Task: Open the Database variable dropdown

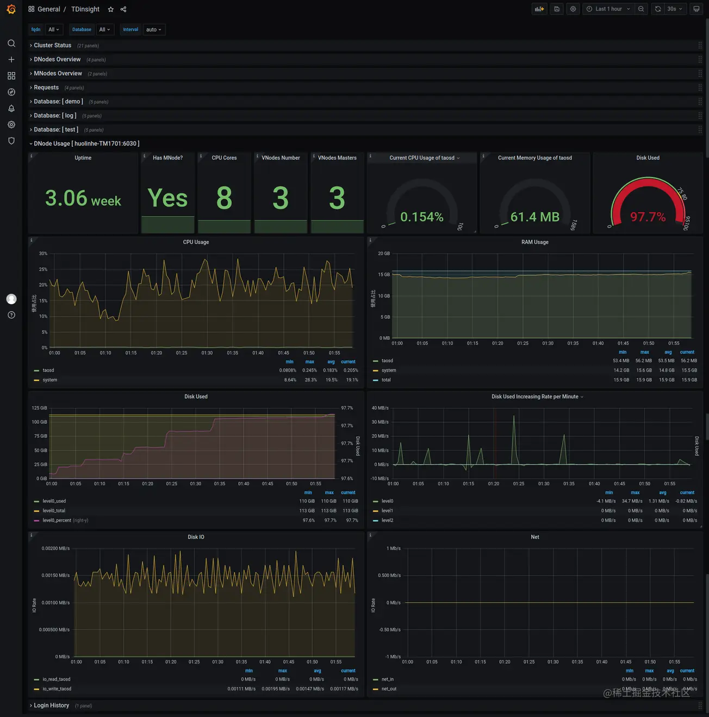Action: 104,30
